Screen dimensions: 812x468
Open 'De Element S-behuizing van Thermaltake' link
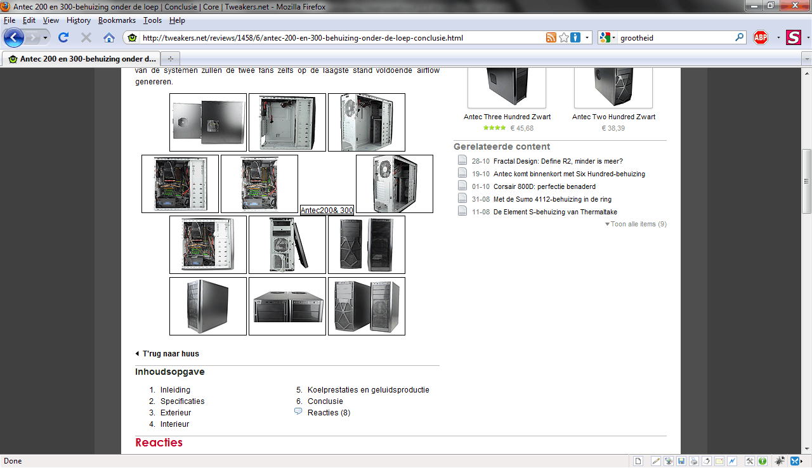555,212
